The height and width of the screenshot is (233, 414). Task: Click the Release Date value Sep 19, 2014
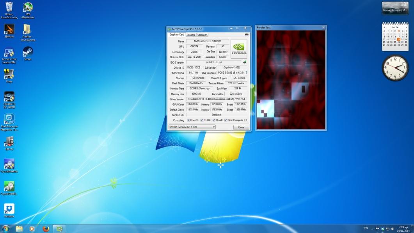[194, 57]
